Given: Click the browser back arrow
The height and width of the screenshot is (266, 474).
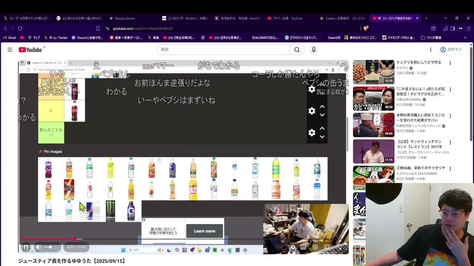Looking at the screenshot, I should tap(6, 28).
